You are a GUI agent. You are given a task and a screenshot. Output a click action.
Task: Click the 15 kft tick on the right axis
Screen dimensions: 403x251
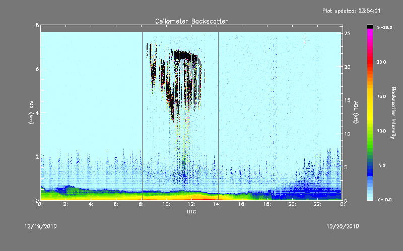click(x=348, y=100)
